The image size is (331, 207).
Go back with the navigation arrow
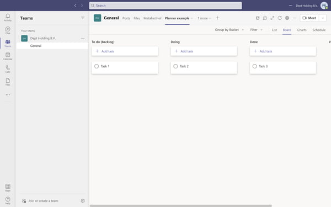pyautogui.click(x=75, y=6)
